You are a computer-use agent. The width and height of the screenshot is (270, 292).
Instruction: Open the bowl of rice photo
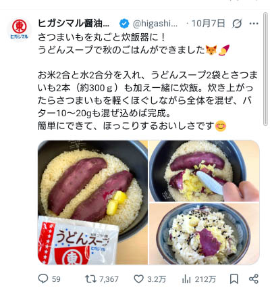pos(205,234)
